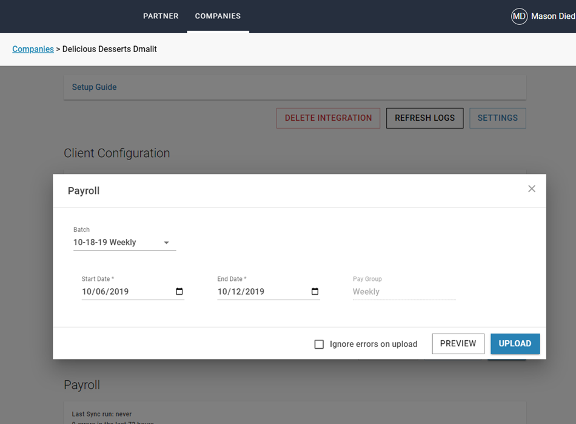Click the UPLOAD button
Viewport: 576px width, 424px height.
pos(515,343)
